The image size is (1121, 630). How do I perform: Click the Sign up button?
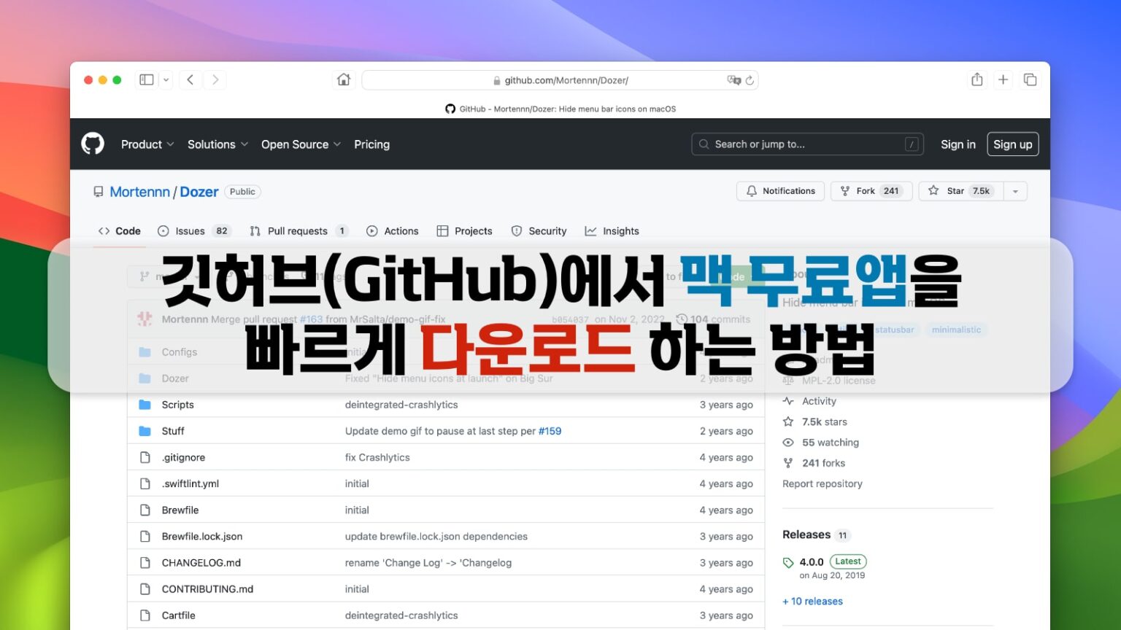(1013, 144)
